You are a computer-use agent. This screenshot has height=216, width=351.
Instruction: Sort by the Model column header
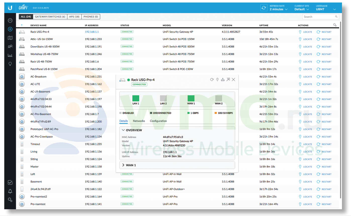pos(167,25)
